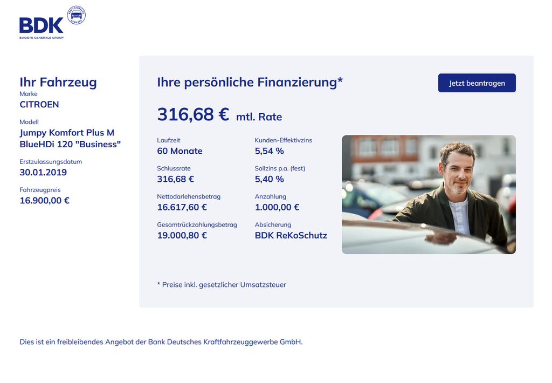Click the photo of man by car

[429, 195]
